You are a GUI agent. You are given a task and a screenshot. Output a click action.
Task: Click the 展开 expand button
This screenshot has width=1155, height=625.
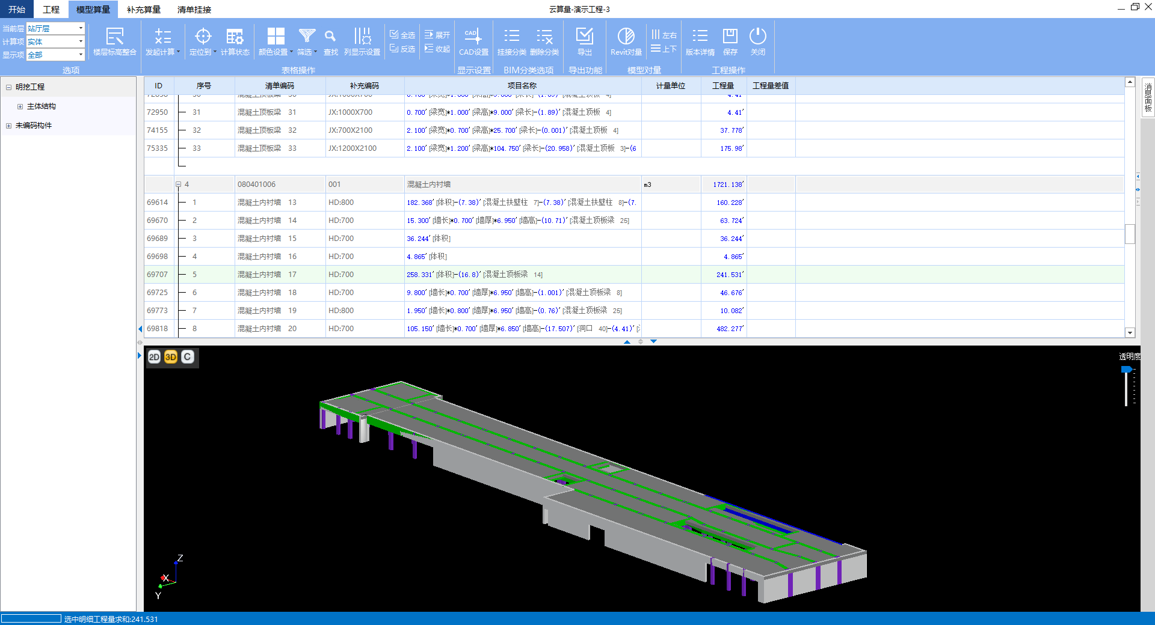click(437, 35)
